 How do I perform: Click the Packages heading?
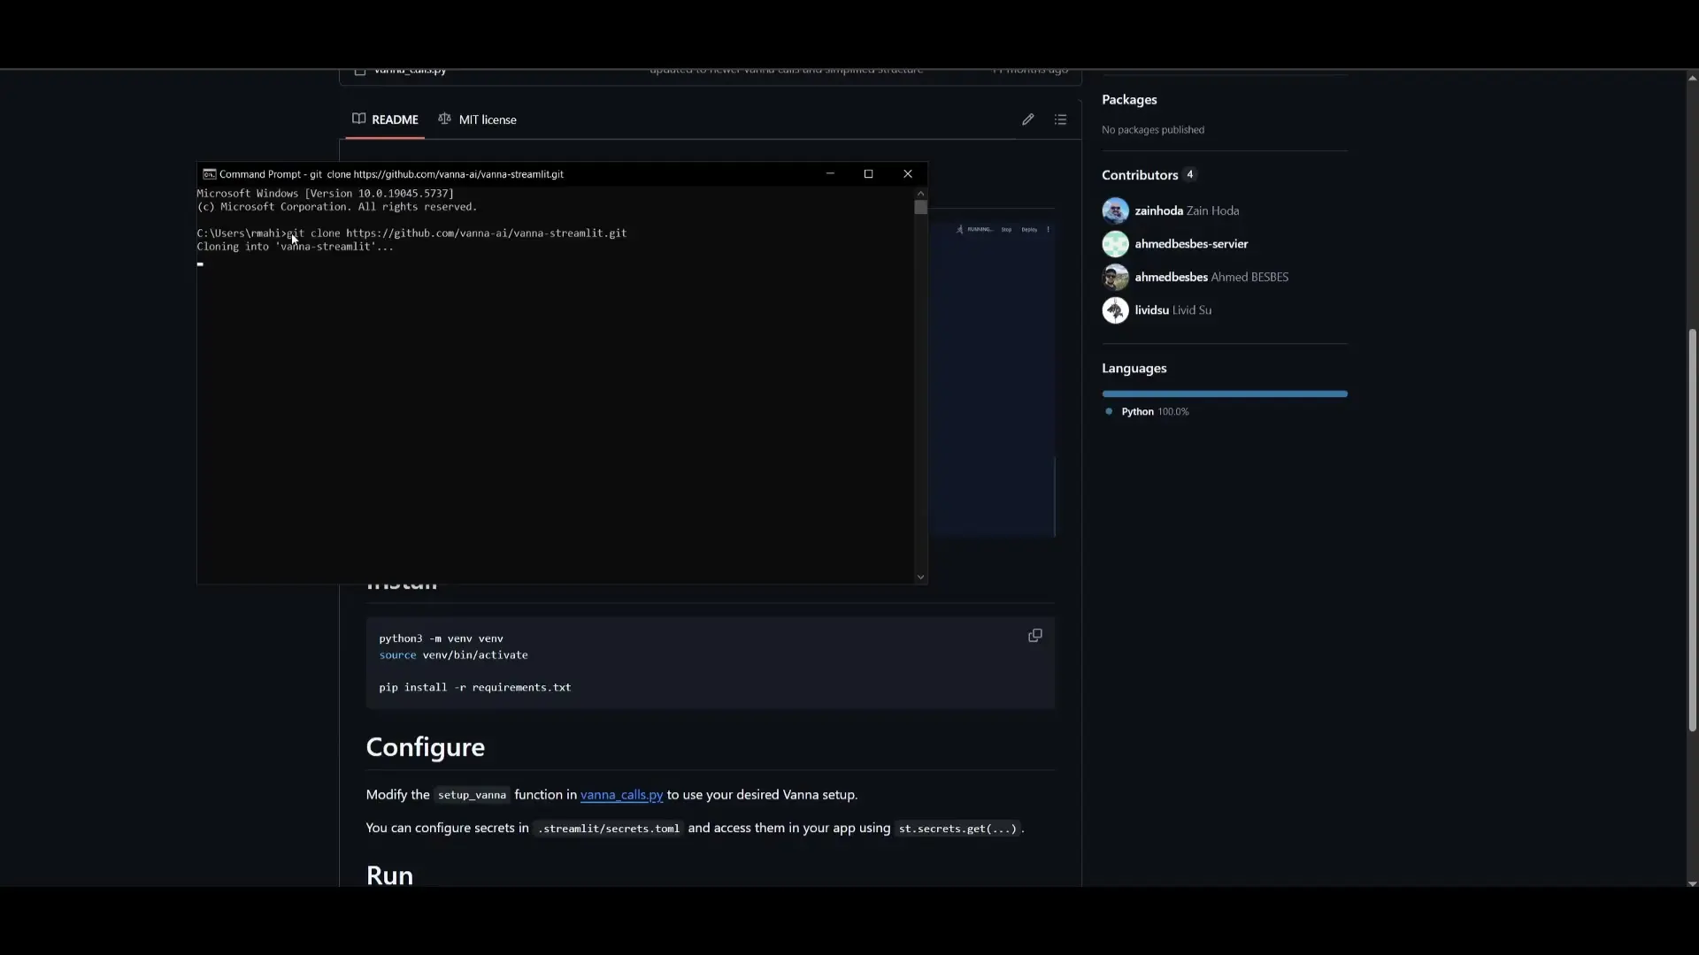click(1129, 100)
